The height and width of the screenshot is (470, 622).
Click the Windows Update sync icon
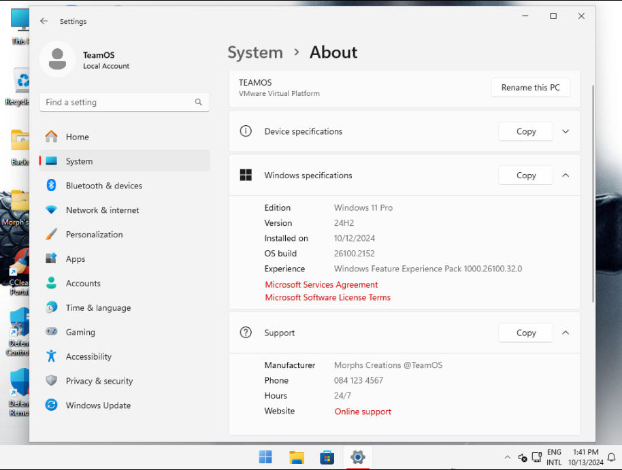coord(51,405)
